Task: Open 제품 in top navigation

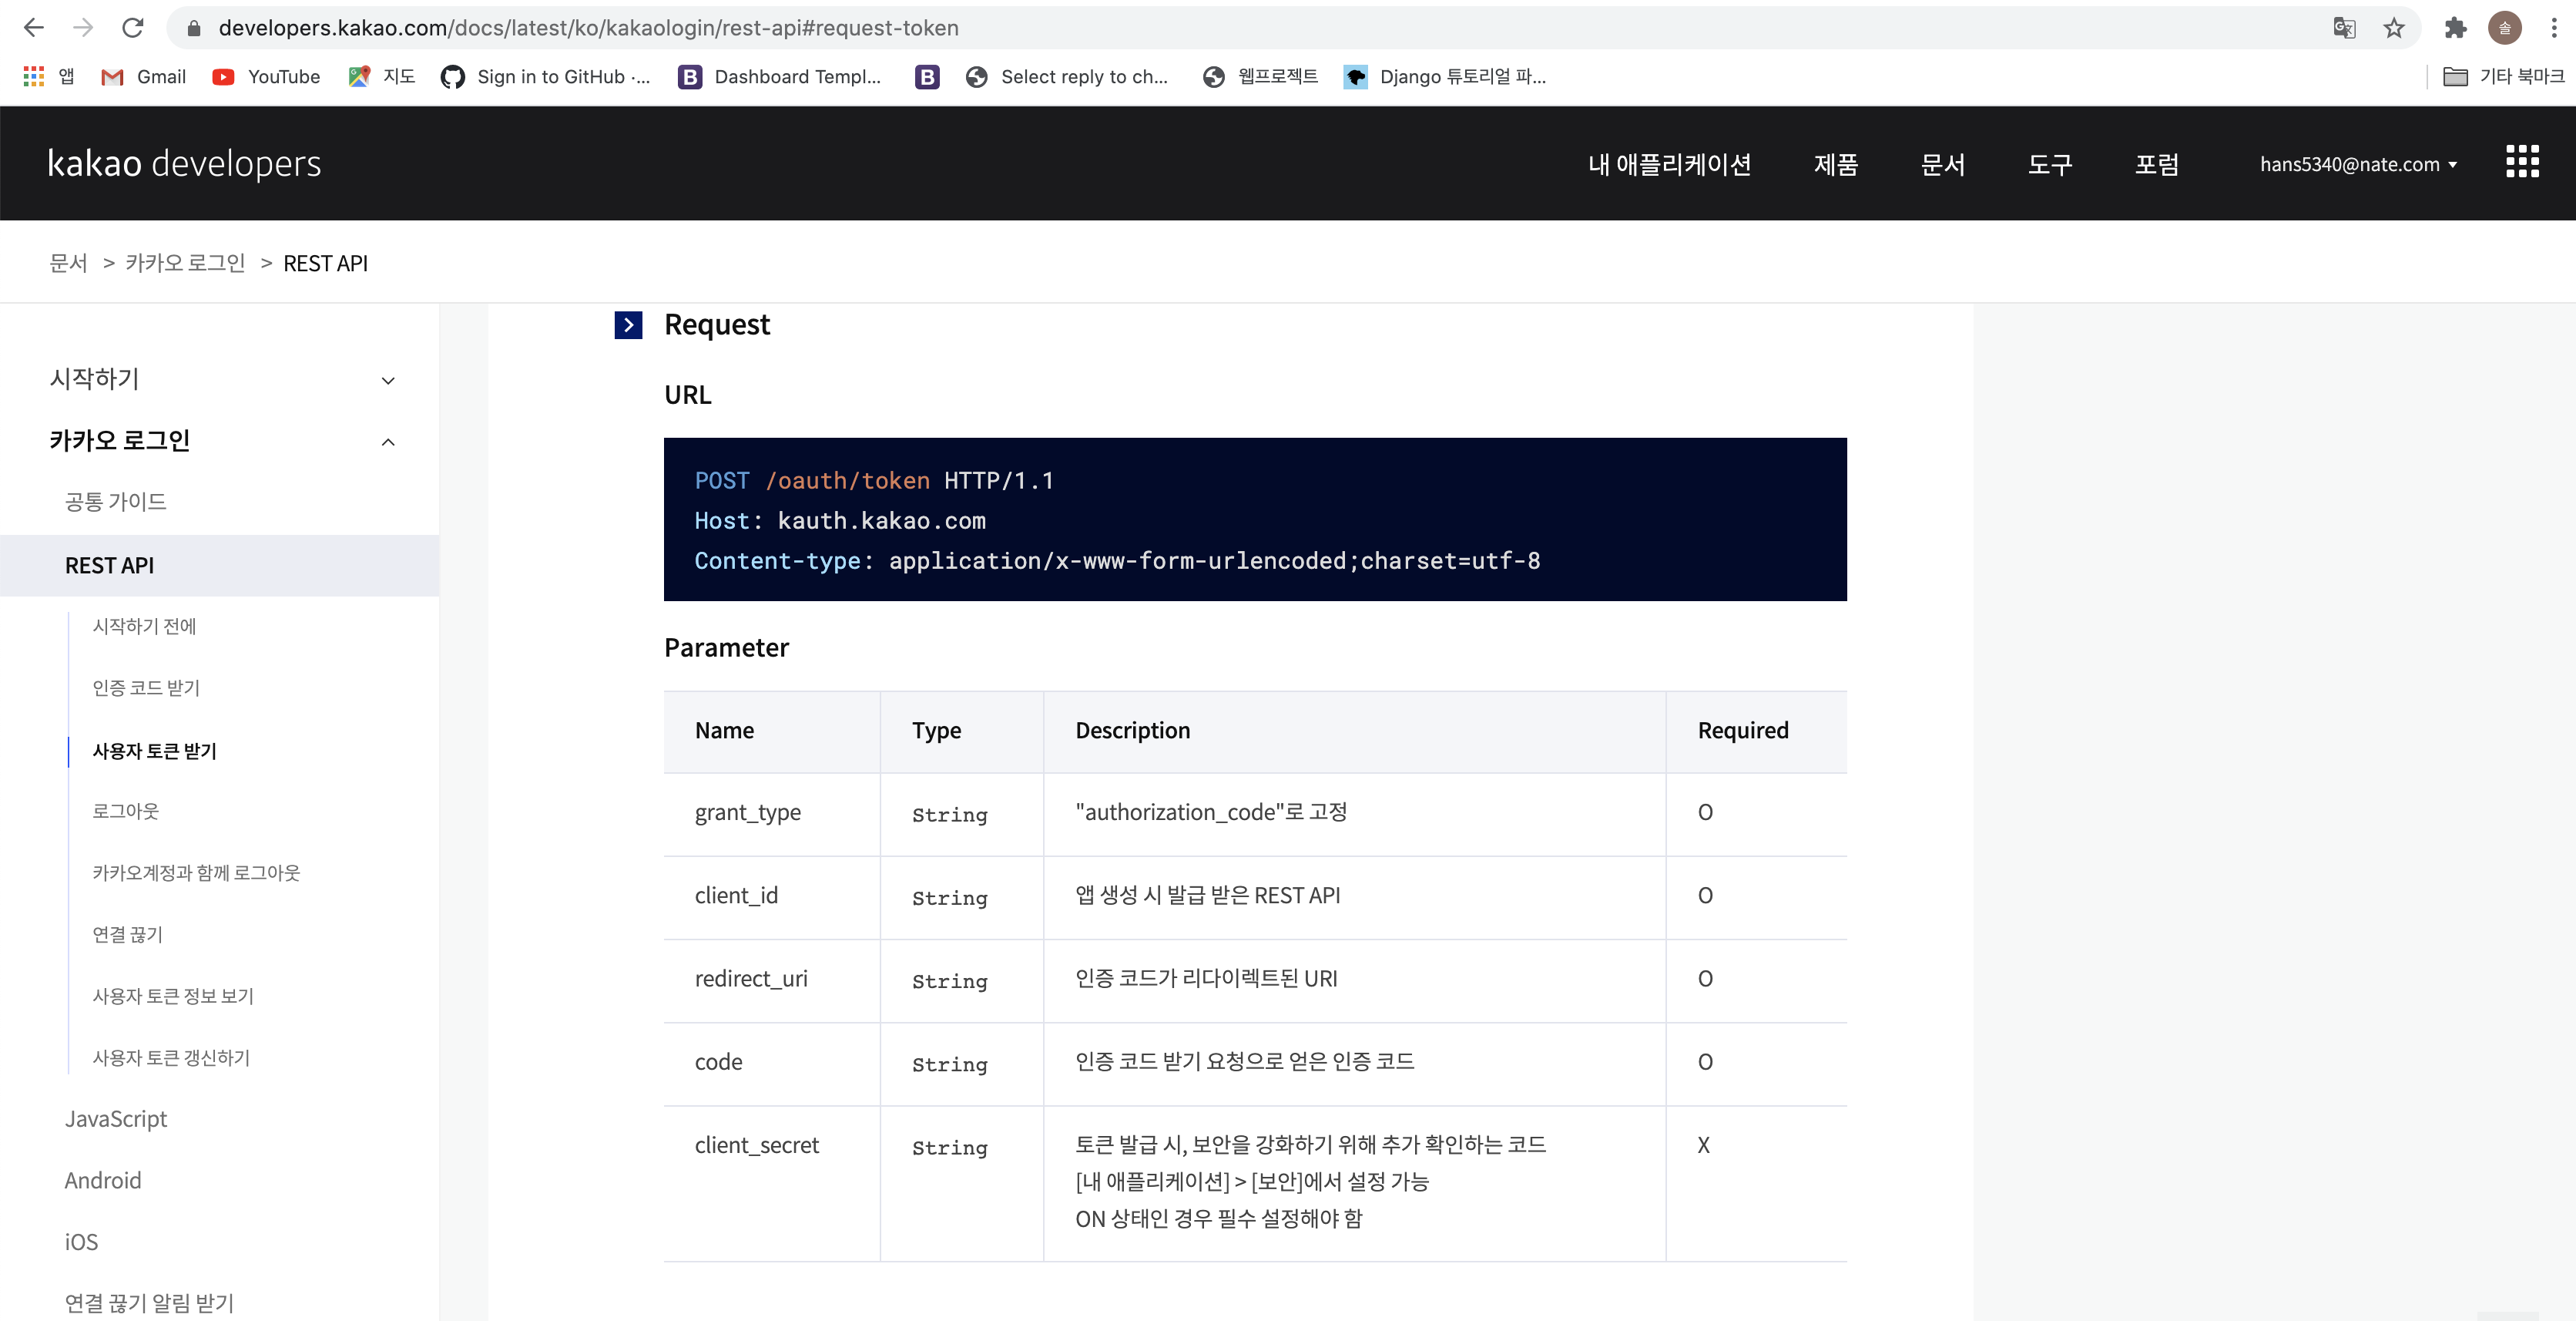Action: click(x=1836, y=164)
